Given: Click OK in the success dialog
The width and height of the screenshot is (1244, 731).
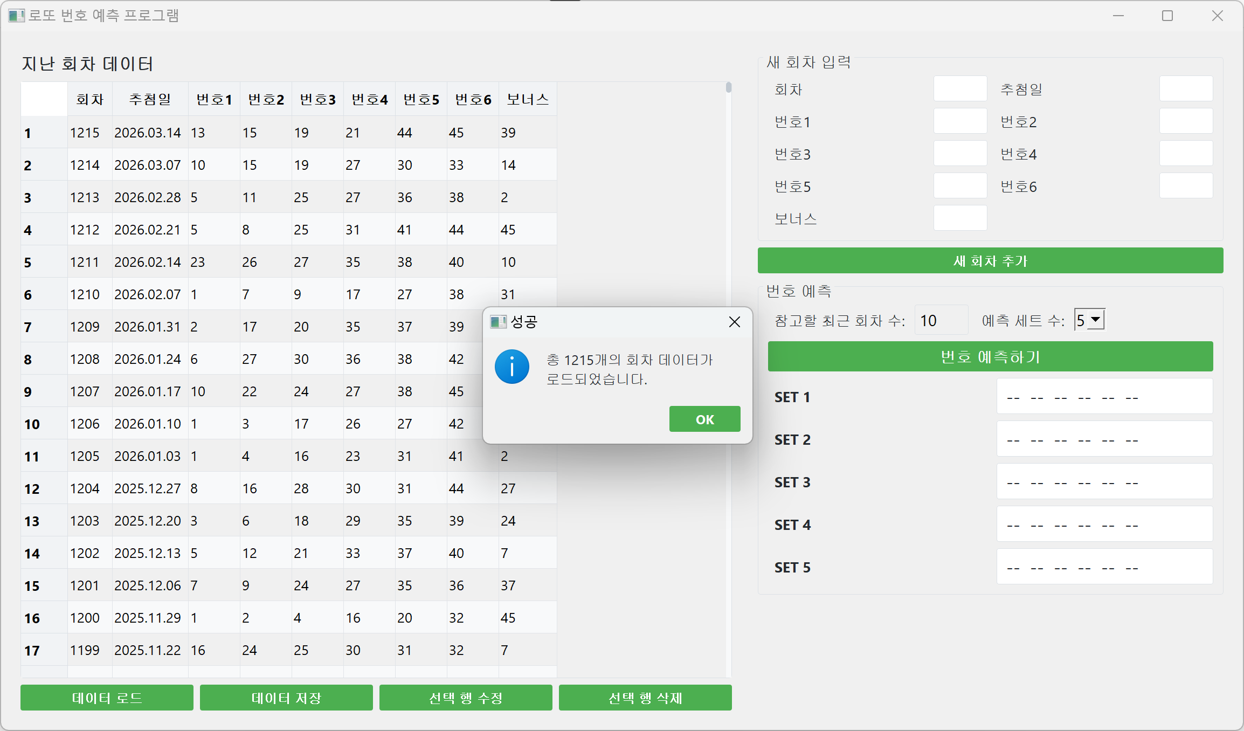Looking at the screenshot, I should 704,419.
